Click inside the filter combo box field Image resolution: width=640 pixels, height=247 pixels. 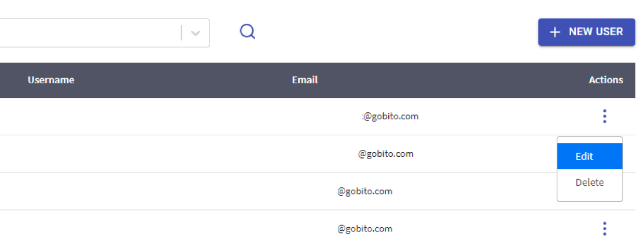(x=90, y=32)
